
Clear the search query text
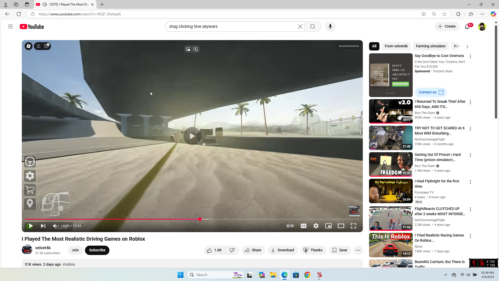[300, 27]
